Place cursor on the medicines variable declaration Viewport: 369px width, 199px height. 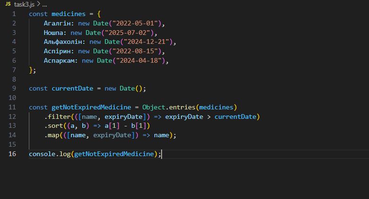point(69,14)
